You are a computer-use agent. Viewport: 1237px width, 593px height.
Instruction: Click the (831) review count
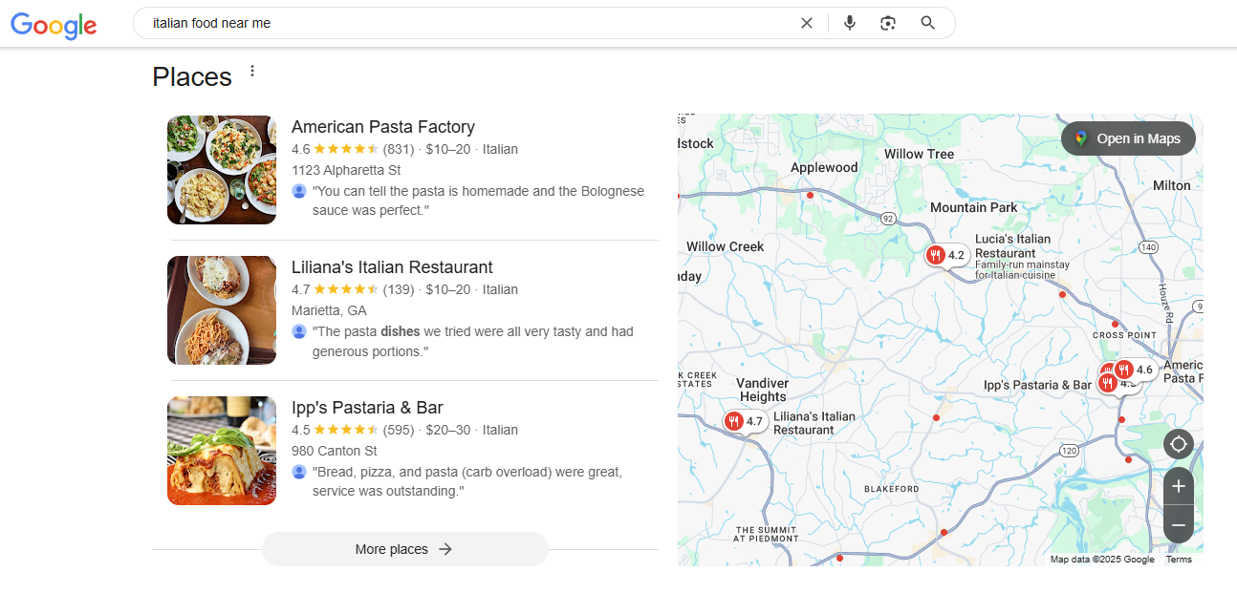click(399, 149)
